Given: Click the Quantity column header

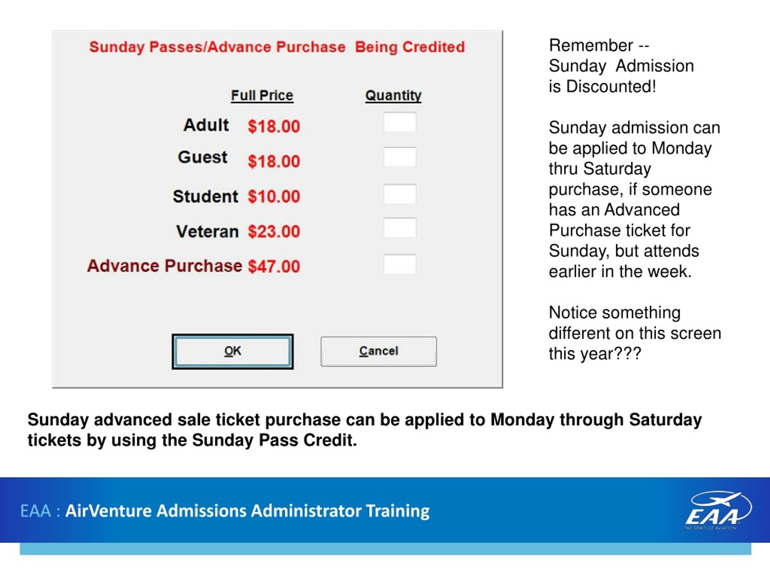Looking at the screenshot, I should point(393,96).
